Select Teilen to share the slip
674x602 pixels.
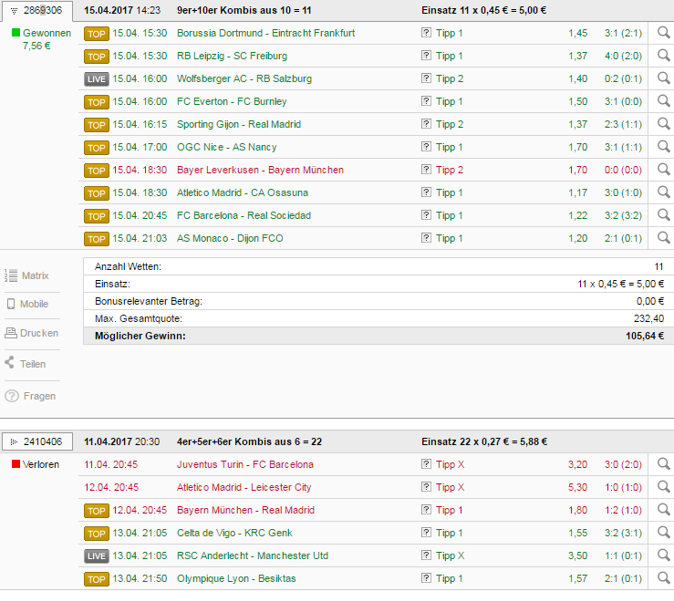[25, 363]
